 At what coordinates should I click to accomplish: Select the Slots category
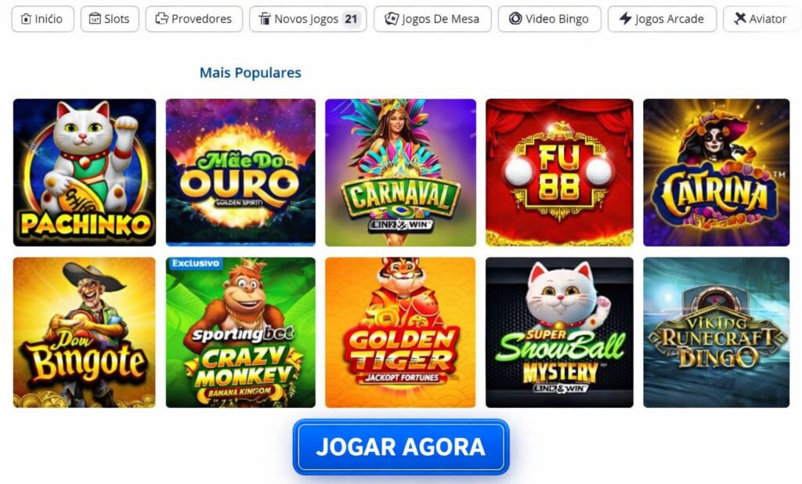click(x=110, y=19)
